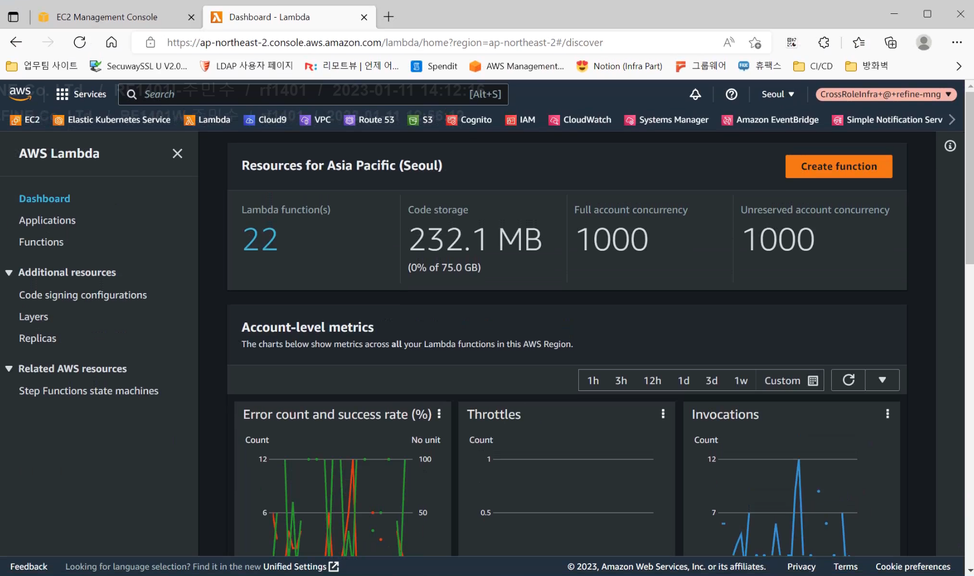The image size is (974, 576).
Task: Go to Dashboard in sidebar
Action: (44, 199)
